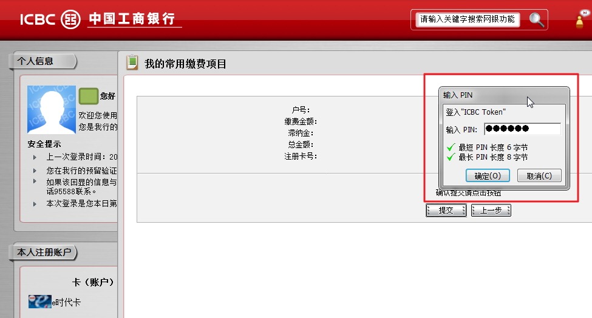This screenshot has width=592, height=318.
Task: Click the 中国工商银行 header text
Action: point(132,18)
